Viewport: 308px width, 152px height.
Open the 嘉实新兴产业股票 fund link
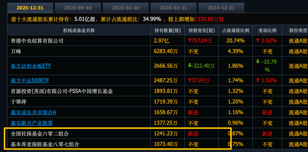32,123
